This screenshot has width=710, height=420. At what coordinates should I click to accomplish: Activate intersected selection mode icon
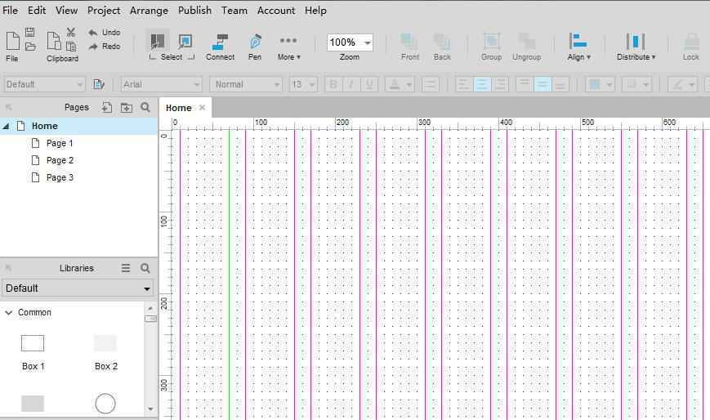[157, 42]
